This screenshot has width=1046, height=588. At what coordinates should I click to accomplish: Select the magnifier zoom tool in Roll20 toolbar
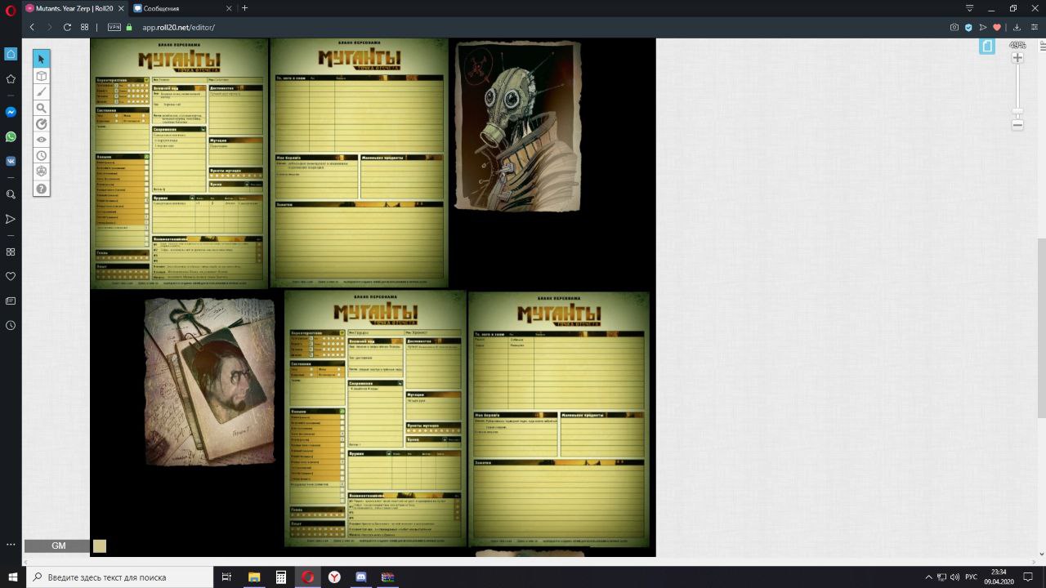point(41,108)
